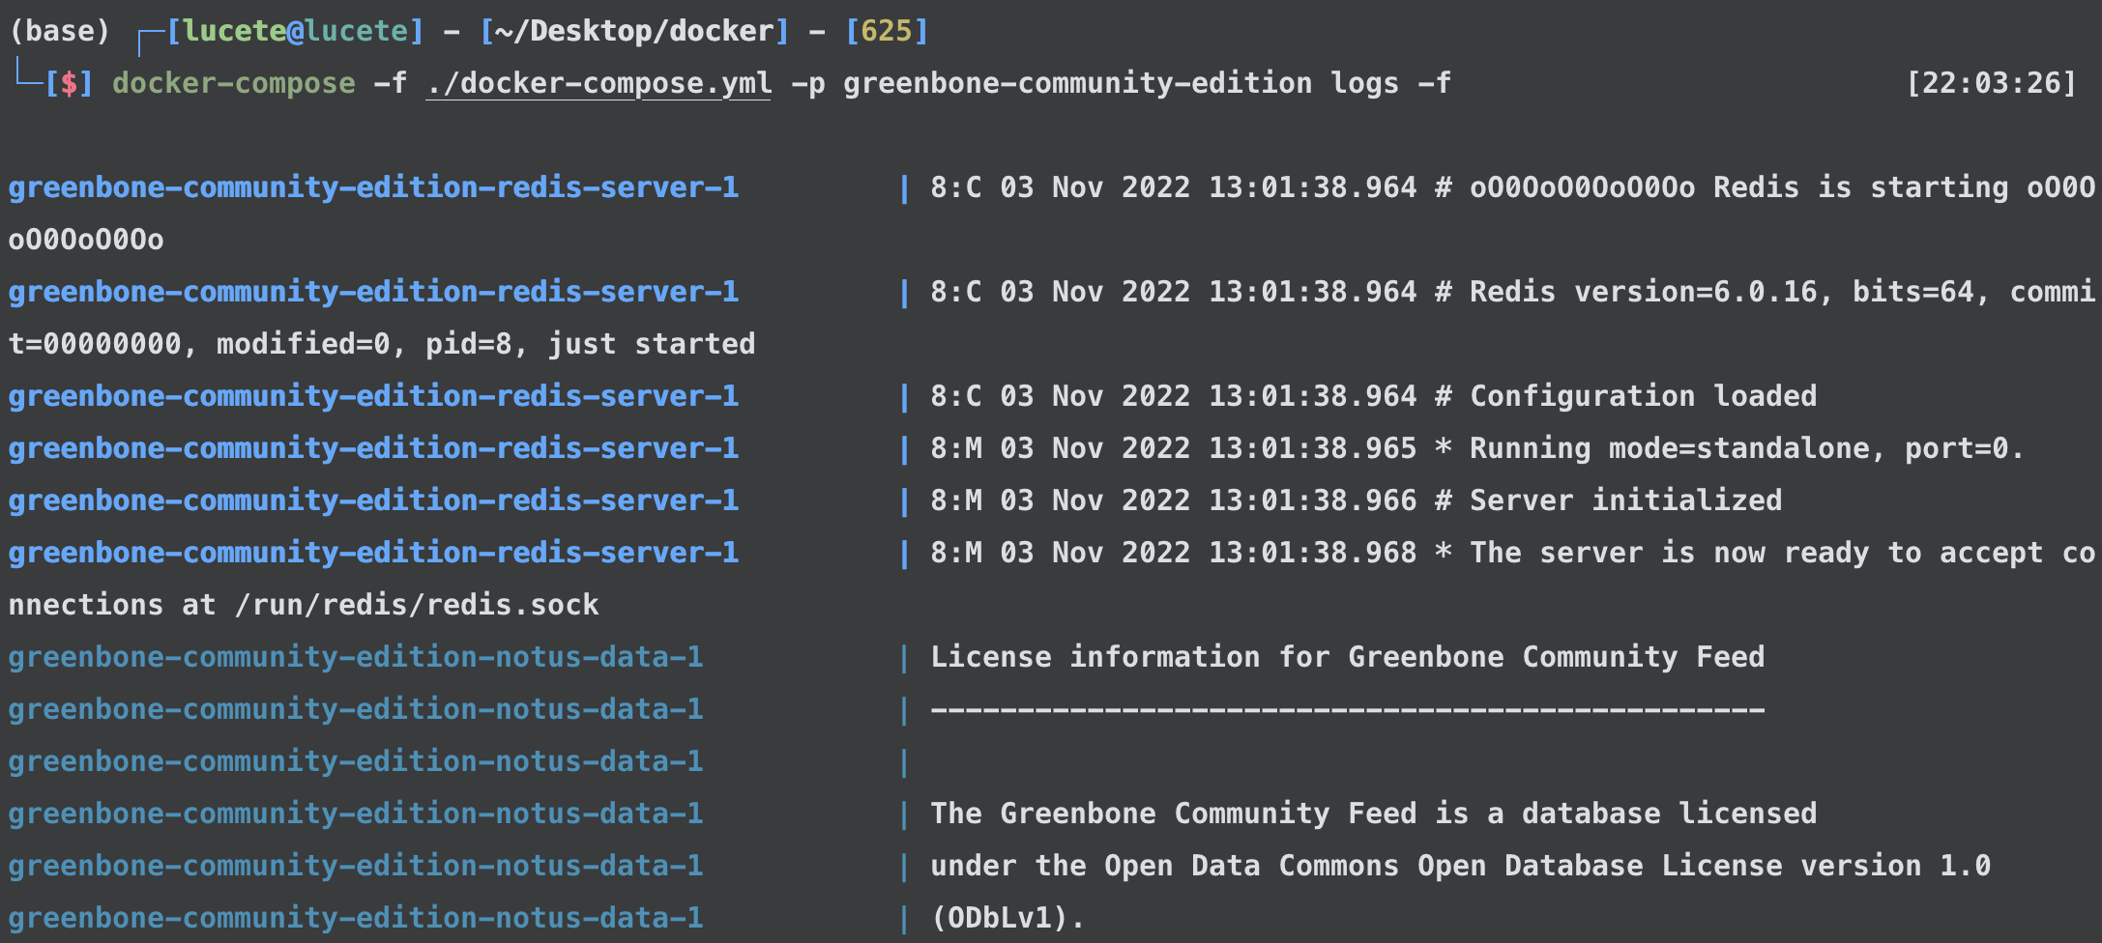Click the 'Configuration loaded' log message
2102x943 pixels.
[x=1643, y=396]
